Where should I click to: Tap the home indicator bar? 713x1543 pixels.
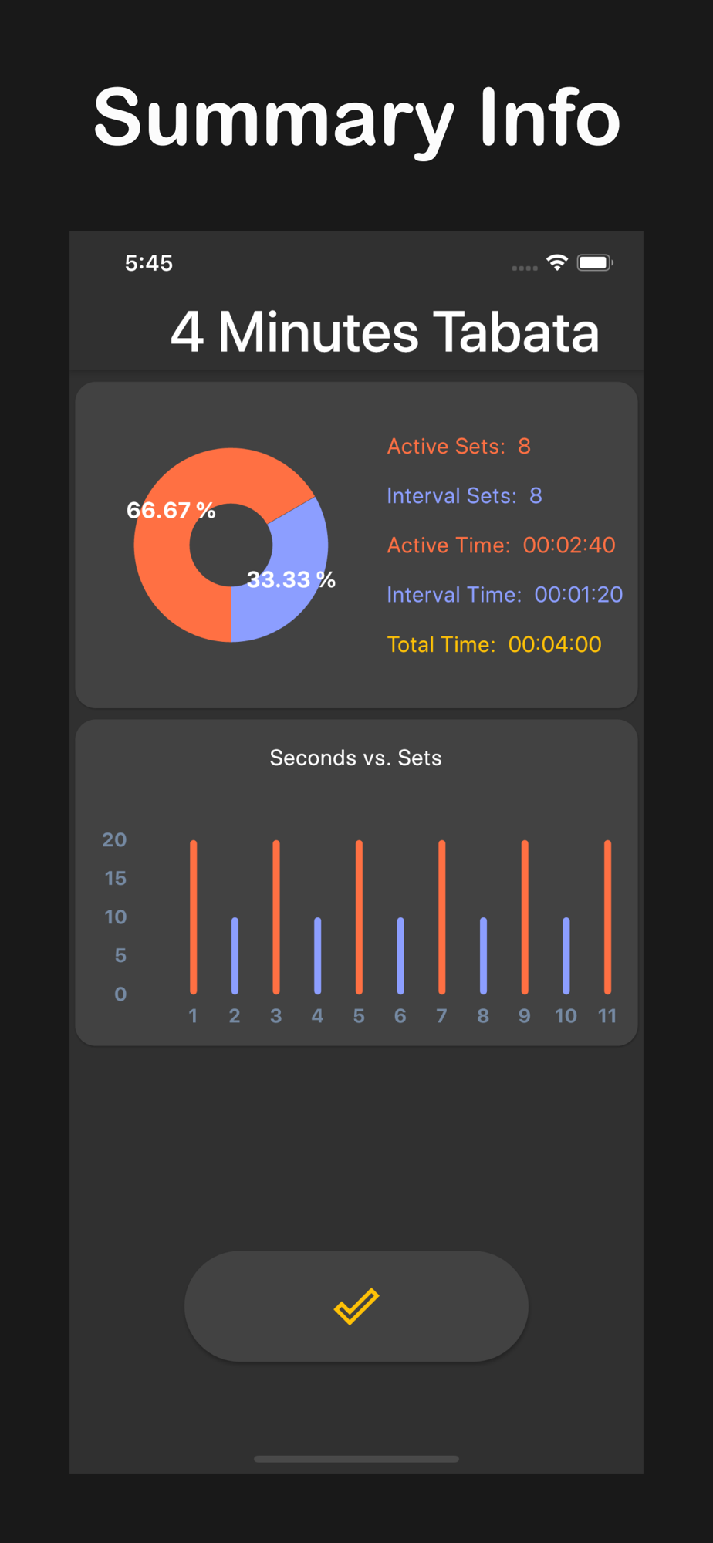click(356, 1459)
